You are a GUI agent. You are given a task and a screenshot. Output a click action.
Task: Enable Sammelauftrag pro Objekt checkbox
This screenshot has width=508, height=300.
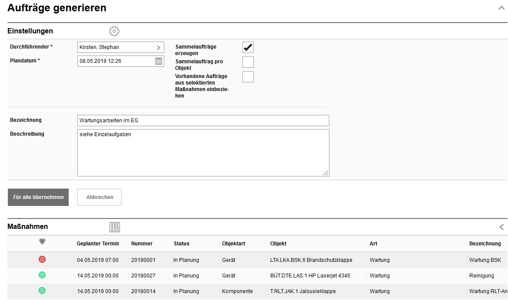tap(248, 62)
